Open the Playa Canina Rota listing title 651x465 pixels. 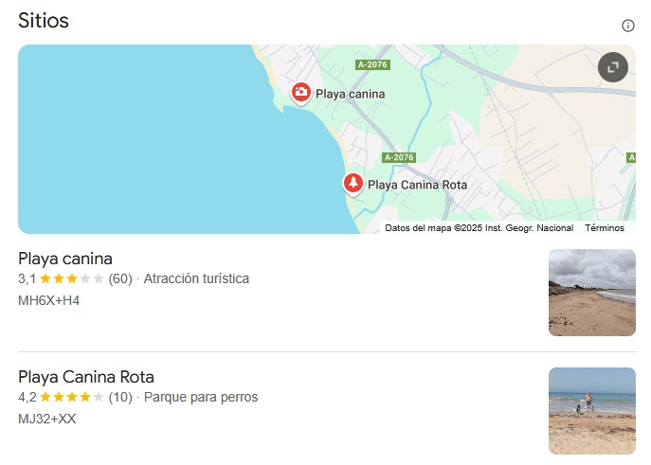(x=86, y=376)
